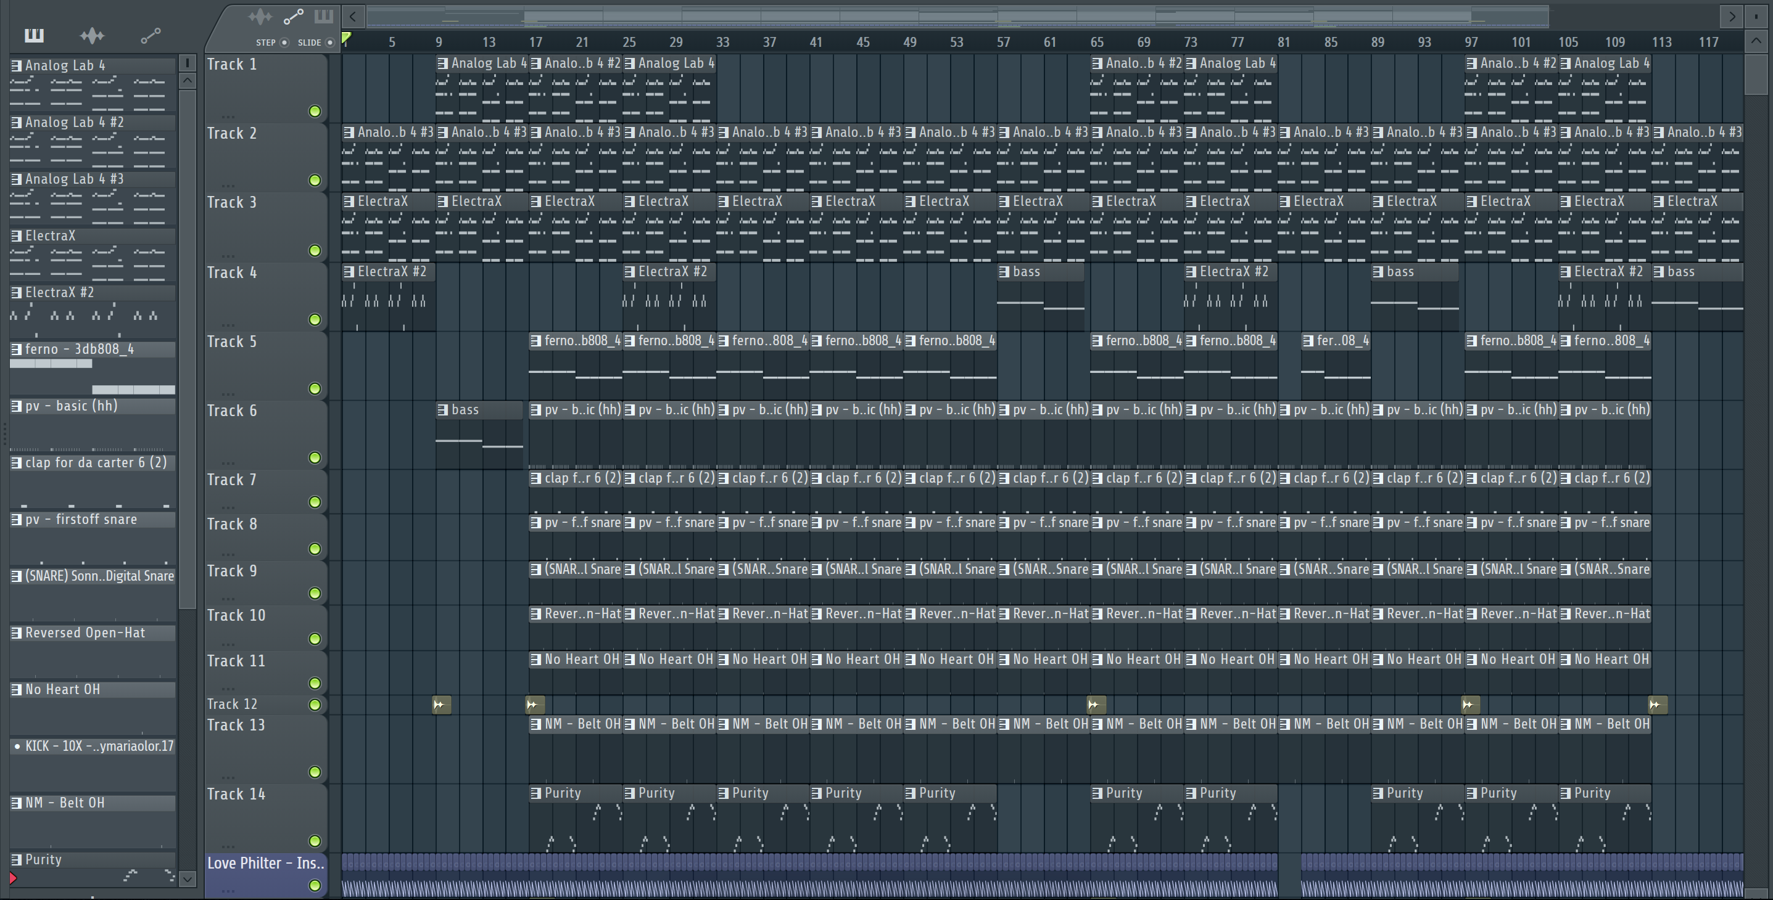Click the icon beside Purity in picker
This screenshot has height=900, width=1773.
coord(17,860)
